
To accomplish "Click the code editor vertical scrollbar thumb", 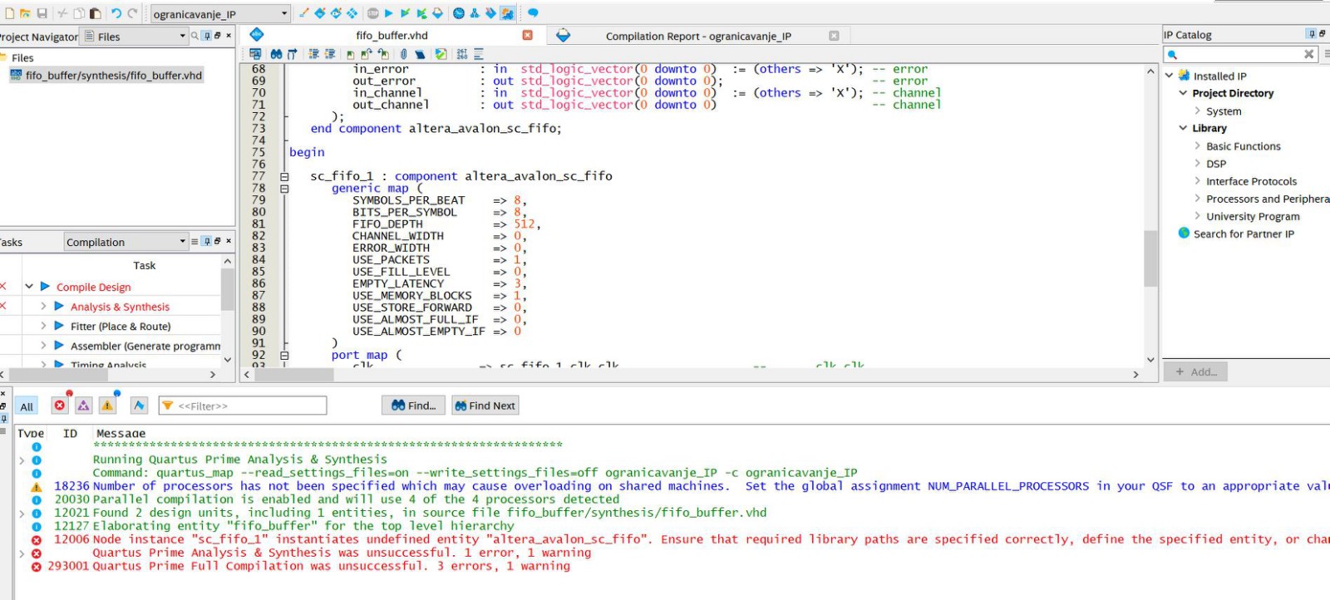I will (x=1150, y=258).
